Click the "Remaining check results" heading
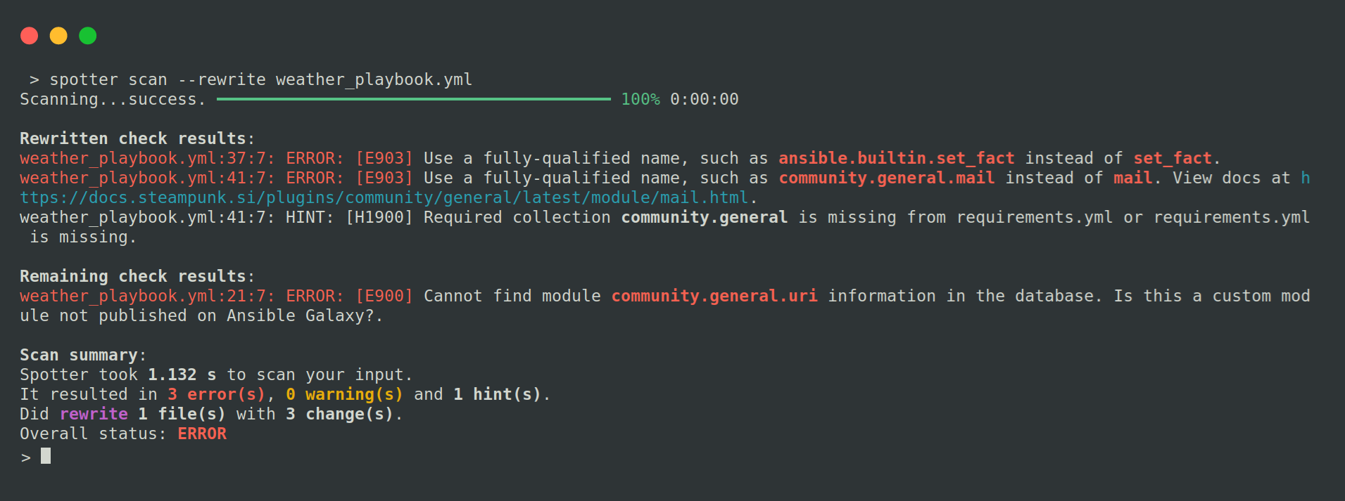This screenshot has height=501, width=1345. tap(137, 277)
